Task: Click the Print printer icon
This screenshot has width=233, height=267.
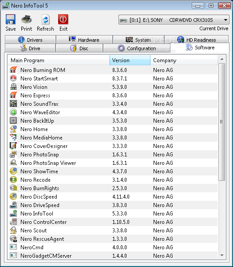Action: click(x=26, y=20)
